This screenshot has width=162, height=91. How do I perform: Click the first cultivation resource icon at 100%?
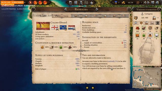click(x=42, y=47)
